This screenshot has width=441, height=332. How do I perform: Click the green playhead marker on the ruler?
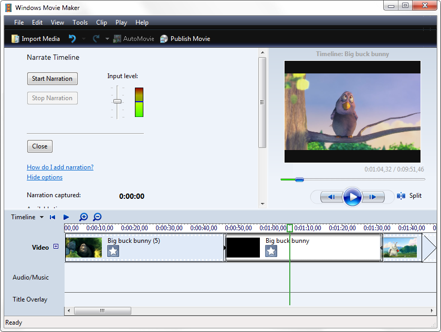coord(290,228)
